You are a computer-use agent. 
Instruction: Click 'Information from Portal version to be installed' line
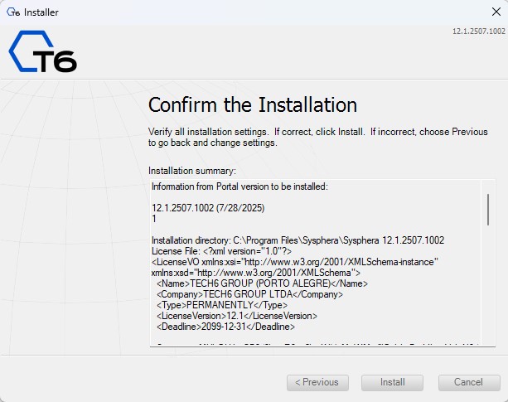point(239,186)
